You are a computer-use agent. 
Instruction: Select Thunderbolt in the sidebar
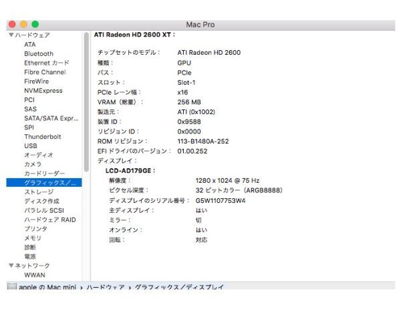click(43, 137)
